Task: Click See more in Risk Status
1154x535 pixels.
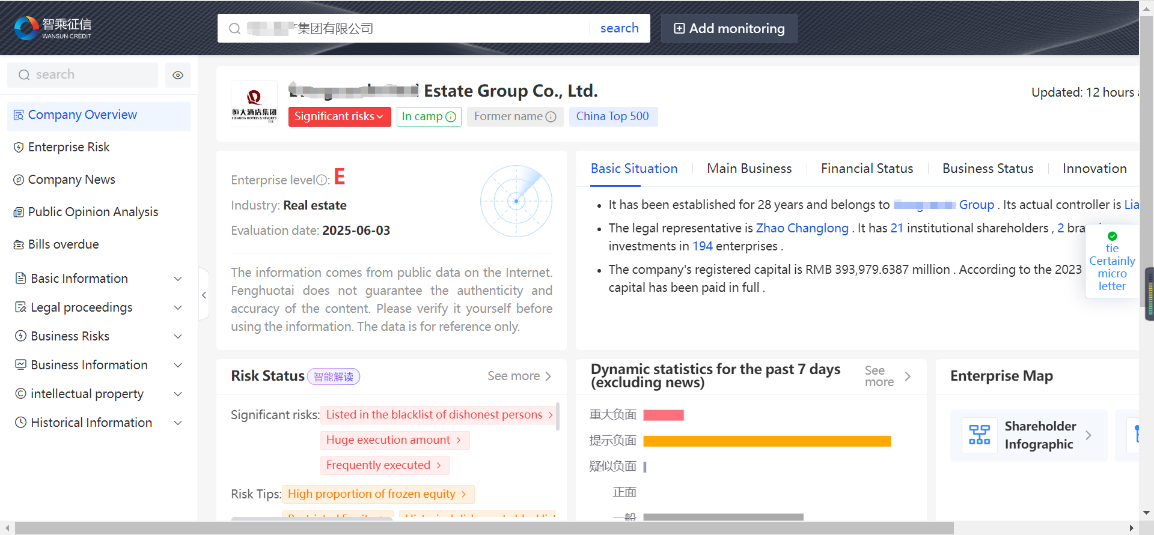Action: click(x=519, y=376)
